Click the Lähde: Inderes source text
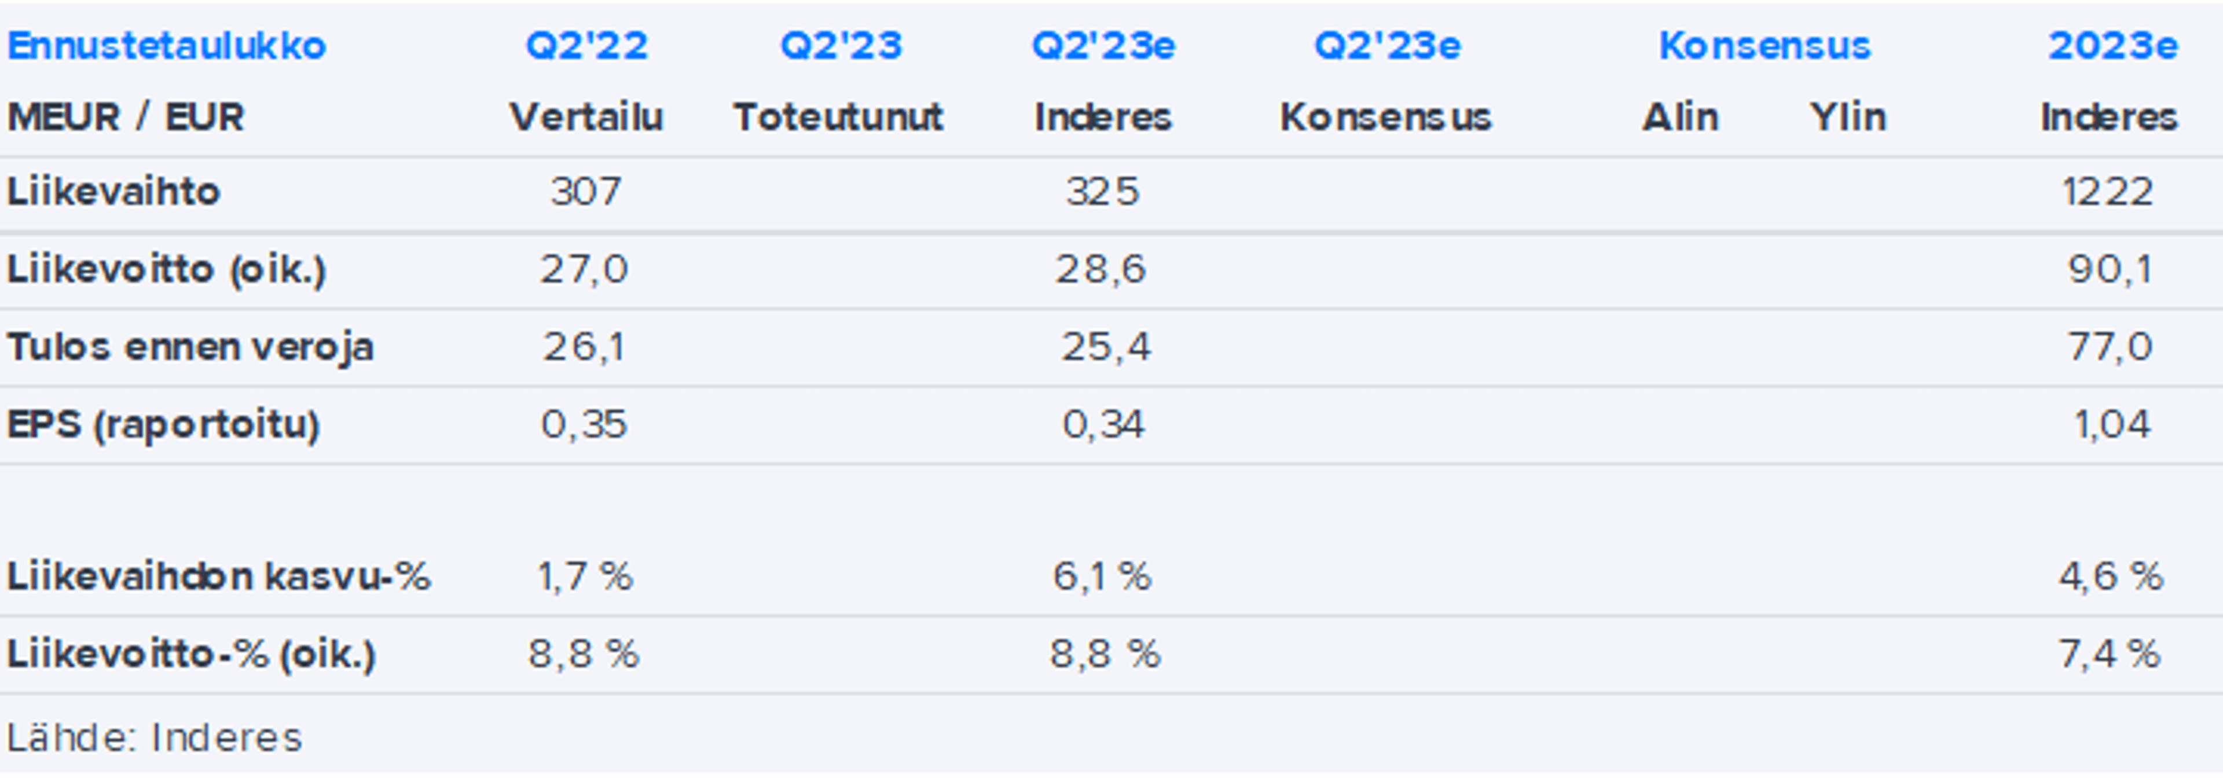 coord(155,738)
